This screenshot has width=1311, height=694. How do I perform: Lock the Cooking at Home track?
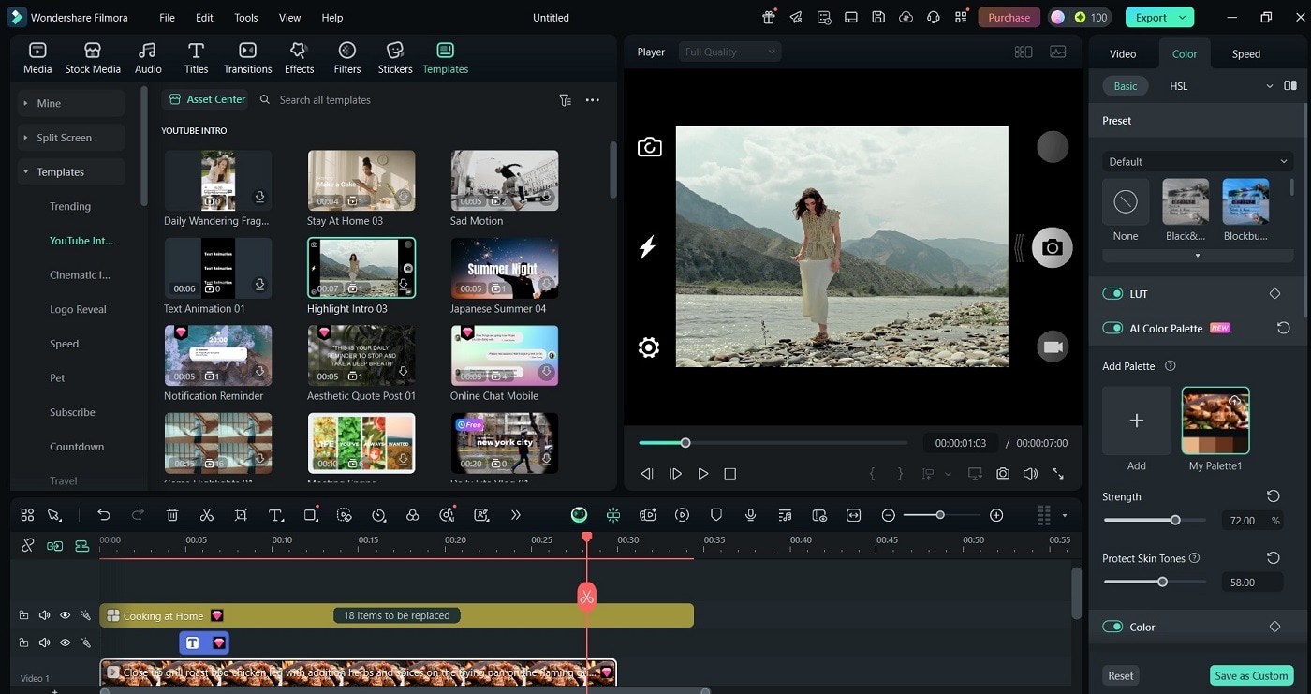23,615
